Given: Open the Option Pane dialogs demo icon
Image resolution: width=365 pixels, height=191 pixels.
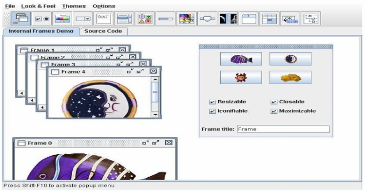Looking at the screenshot, I should [x=145, y=19].
